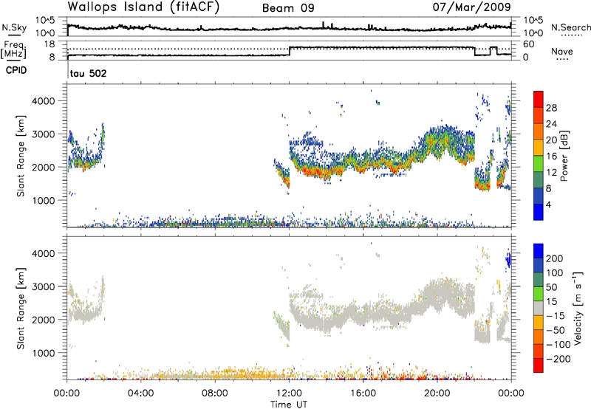
Task: Click the '16:00' time axis tick label
Action: [x=363, y=393]
